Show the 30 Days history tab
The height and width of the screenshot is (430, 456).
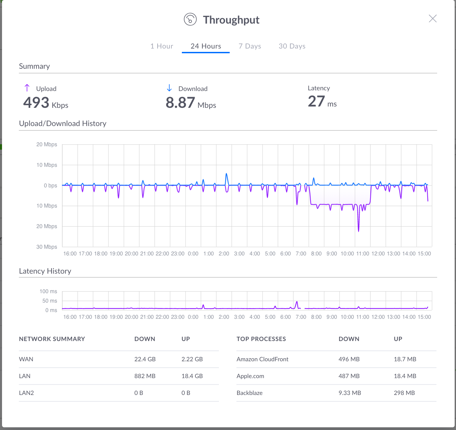click(292, 46)
